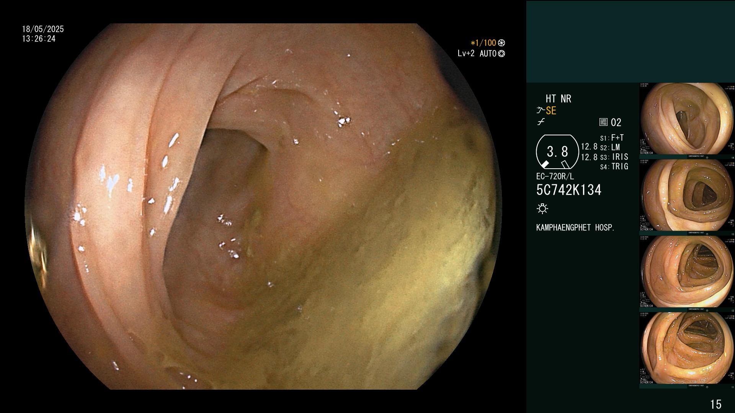This screenshot has width=735, height=413.
Task: Click the date text 18/05/2025
Action: coord(43,29)
